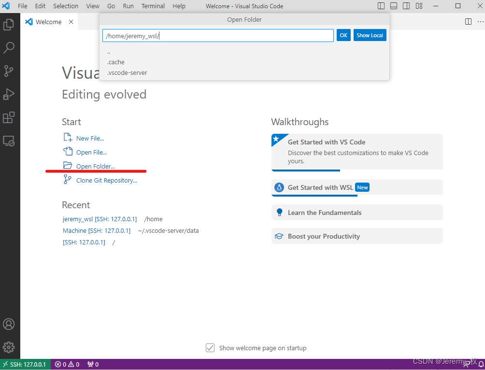Select the .vscode-server folder entry
The width and height of the screenshot is (485, 370).
(x=244, y=73)
